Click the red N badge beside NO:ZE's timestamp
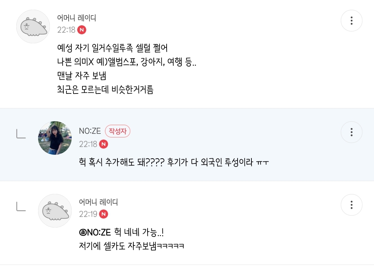This screenshot has width=374, height=267. tap(103, 144)
